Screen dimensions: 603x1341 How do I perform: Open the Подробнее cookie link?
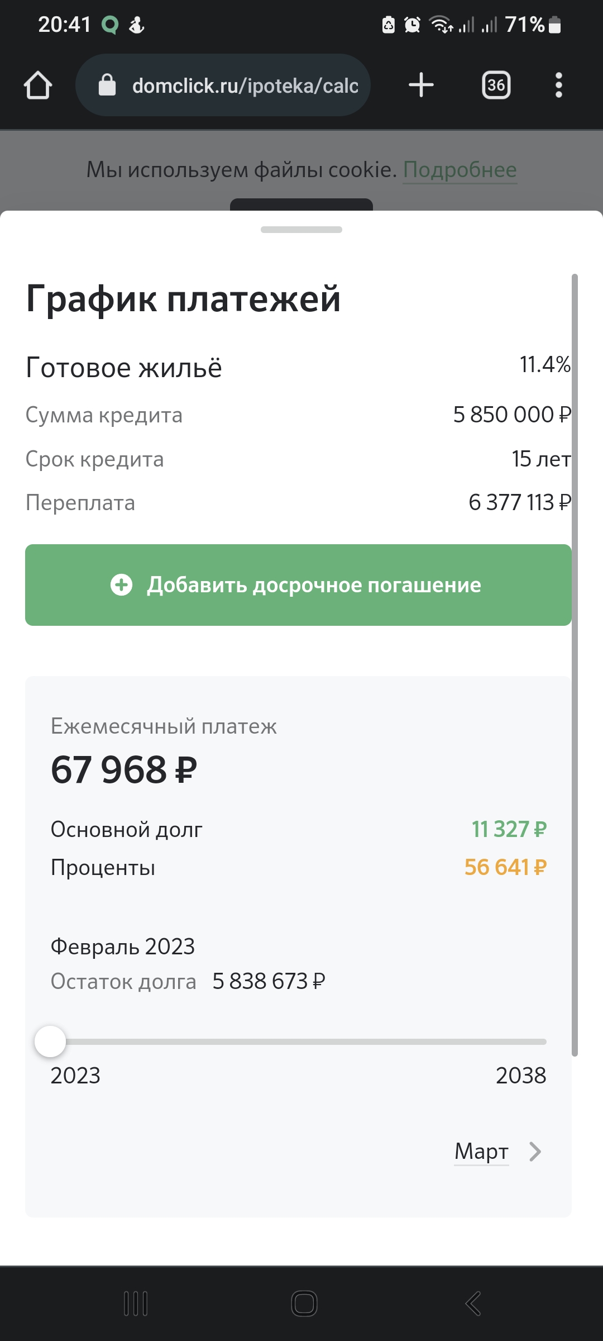460,169
